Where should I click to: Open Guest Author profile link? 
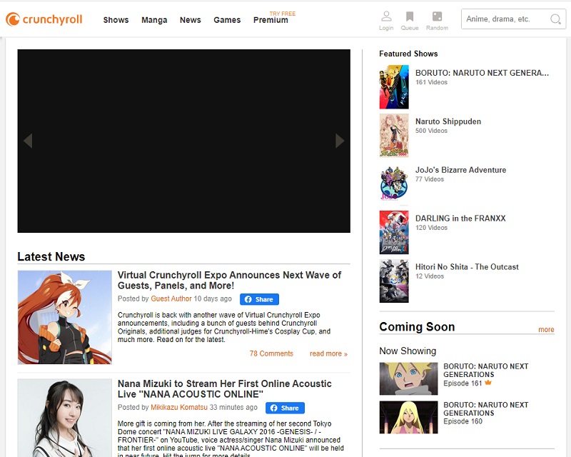[171, 298]
